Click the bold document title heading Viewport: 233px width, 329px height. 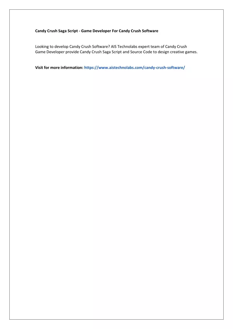click(97, 31)
